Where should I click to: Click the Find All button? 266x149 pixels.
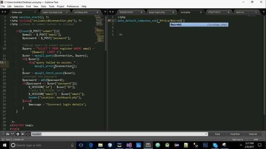coord(253,134)
